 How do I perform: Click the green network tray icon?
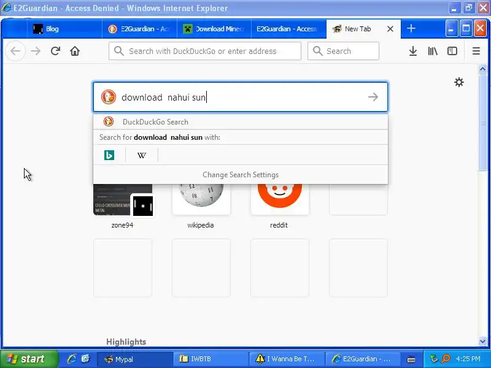tap(434, 359)
